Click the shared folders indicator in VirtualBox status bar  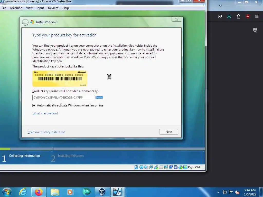[x=161, y=167]
